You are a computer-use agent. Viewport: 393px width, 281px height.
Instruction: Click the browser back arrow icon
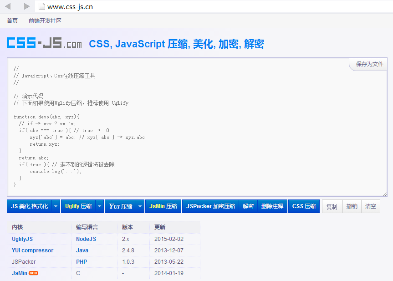tap(8, 6)
